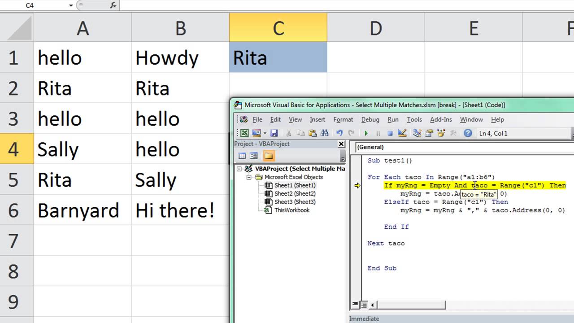Click the Next taco code line
The height and width of the screenshot is (323, 574).
386,243
